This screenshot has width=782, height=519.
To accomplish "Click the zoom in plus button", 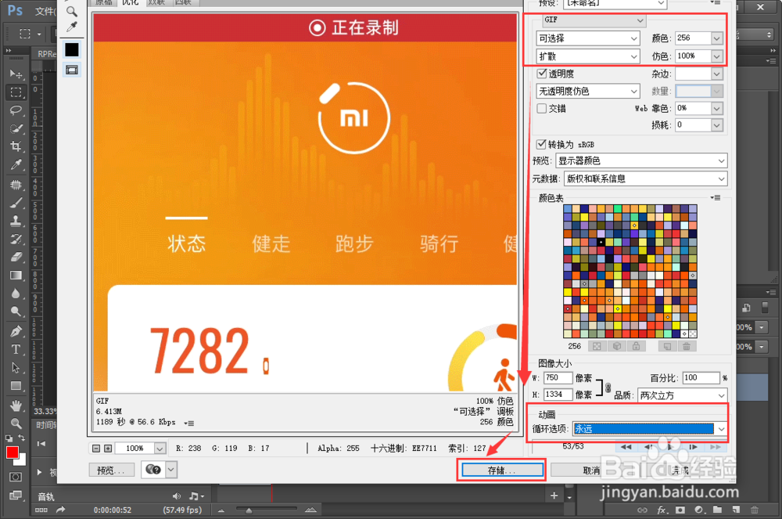I will pyautogui.click(x=108, y=448).
